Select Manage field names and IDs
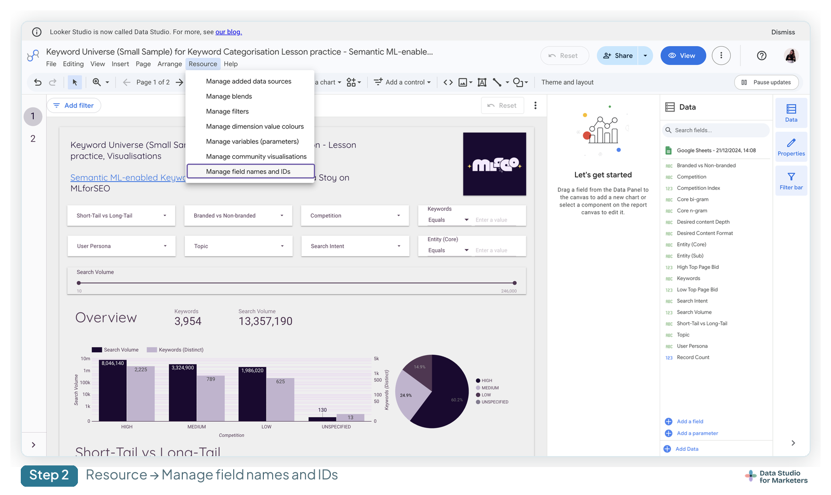 [250, 171]
